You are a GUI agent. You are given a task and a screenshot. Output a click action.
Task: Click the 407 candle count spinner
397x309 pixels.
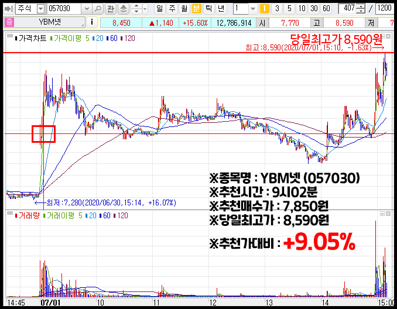pos(360,9)
